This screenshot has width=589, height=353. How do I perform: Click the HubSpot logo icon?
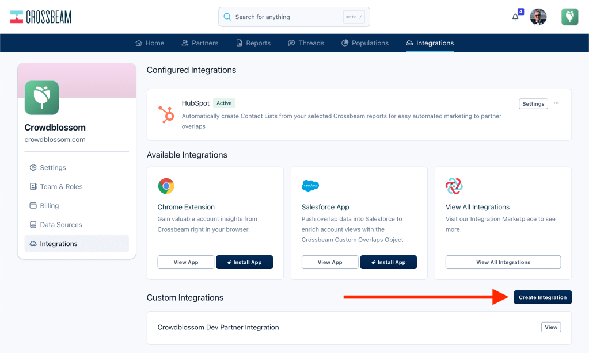pyautogui.click(x=166, y=114)
